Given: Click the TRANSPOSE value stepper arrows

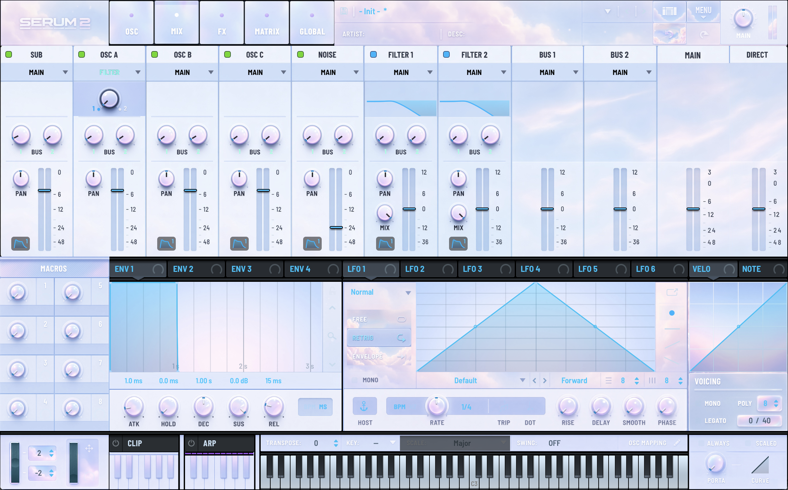Looking at the screenshot, I should point(336,443).
